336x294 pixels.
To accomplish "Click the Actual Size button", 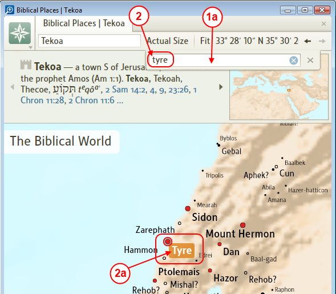I will pyautogui.click(x=168, y=41).
